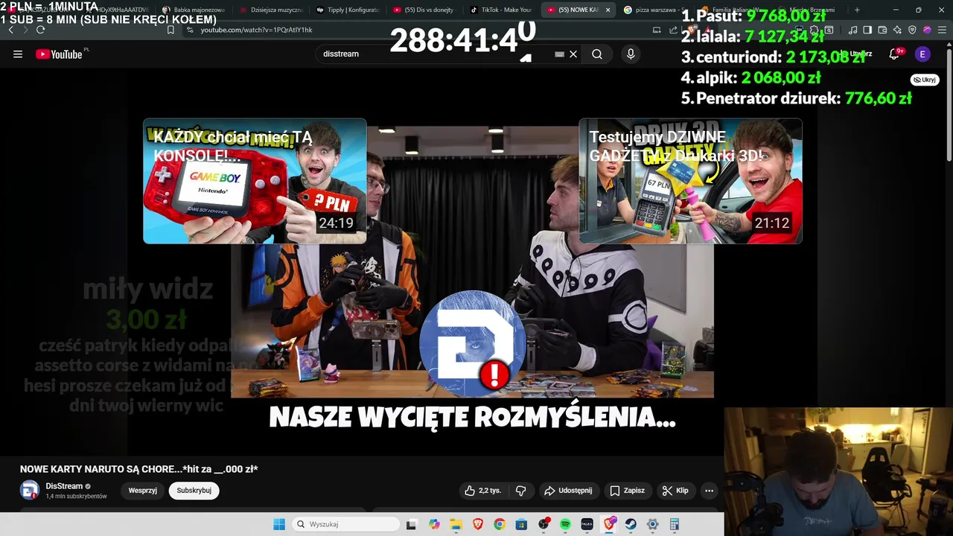The height and width of the screenshot is (536, 953).
Task: Focus the browser address bar URL
Action: (x=256, y=30)
